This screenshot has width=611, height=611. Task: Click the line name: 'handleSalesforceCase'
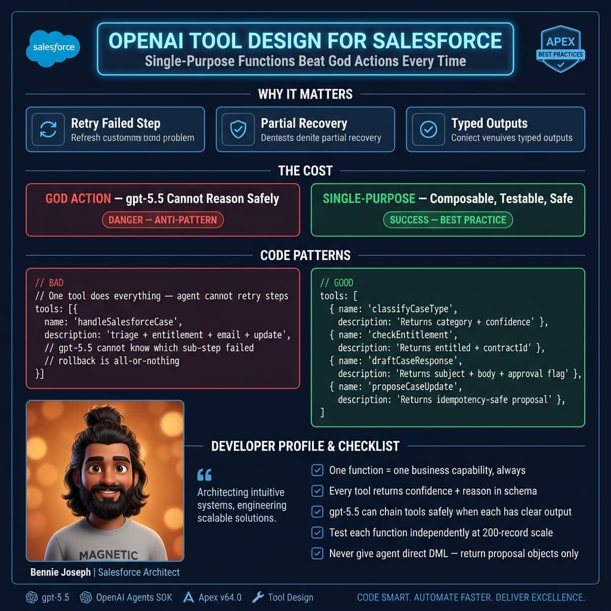113,322
